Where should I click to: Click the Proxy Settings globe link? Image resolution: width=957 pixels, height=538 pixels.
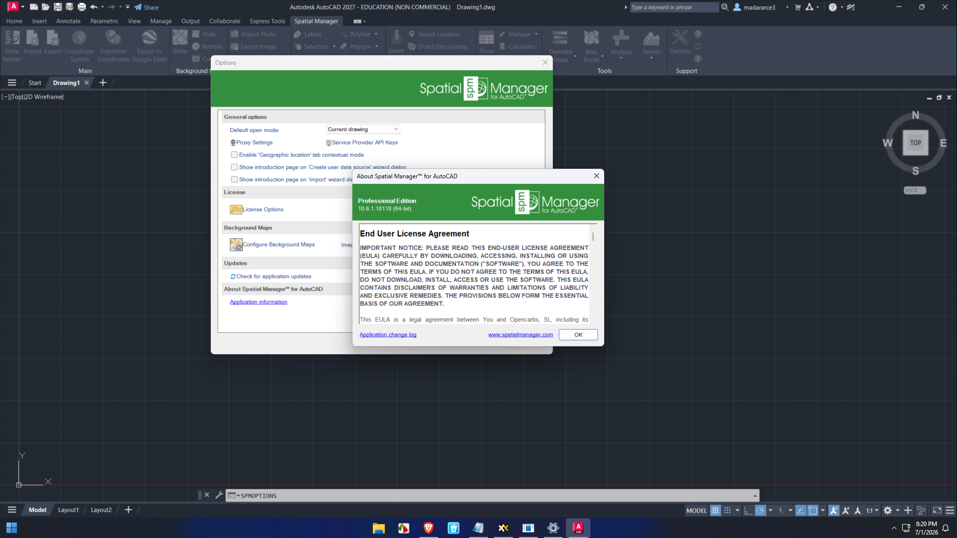[252, 142]
